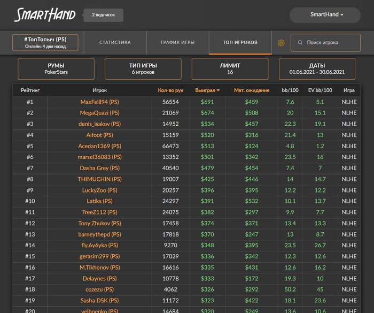
Task: Switch to the Статистика tab
Action: pos(115,43)
